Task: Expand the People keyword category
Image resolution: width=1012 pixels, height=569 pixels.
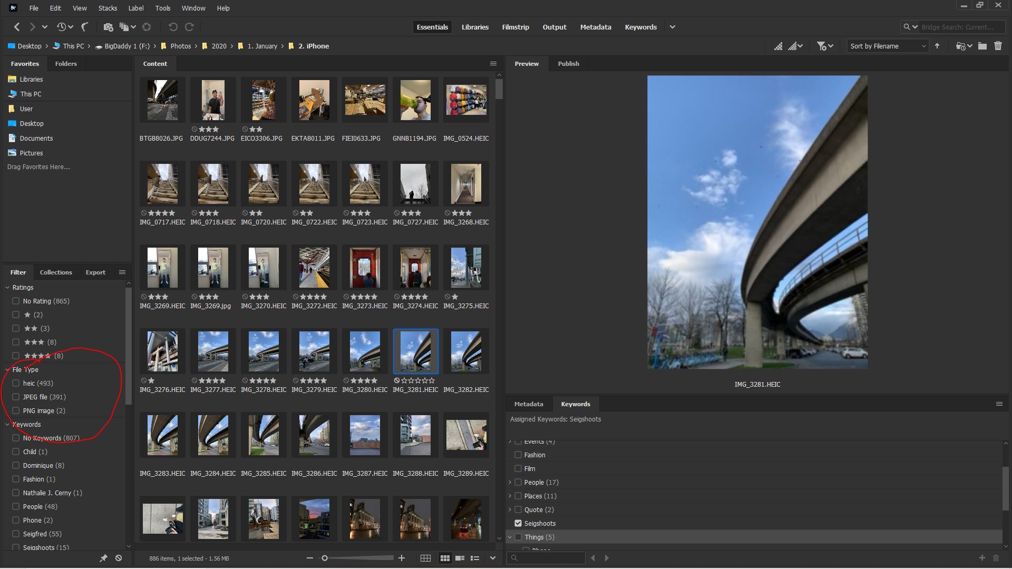Action: click(510, 482)
